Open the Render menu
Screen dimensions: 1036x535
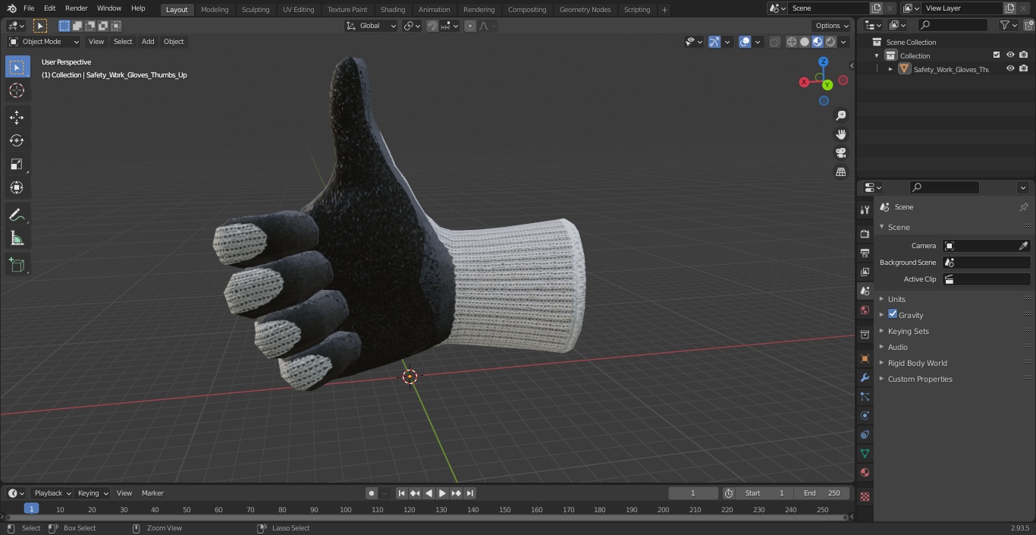[x=76, y=8]
